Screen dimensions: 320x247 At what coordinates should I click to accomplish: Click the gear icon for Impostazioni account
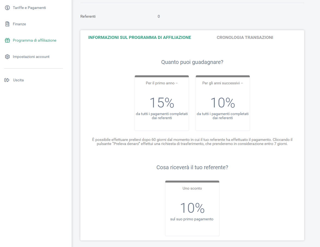(x=7, y=57)
